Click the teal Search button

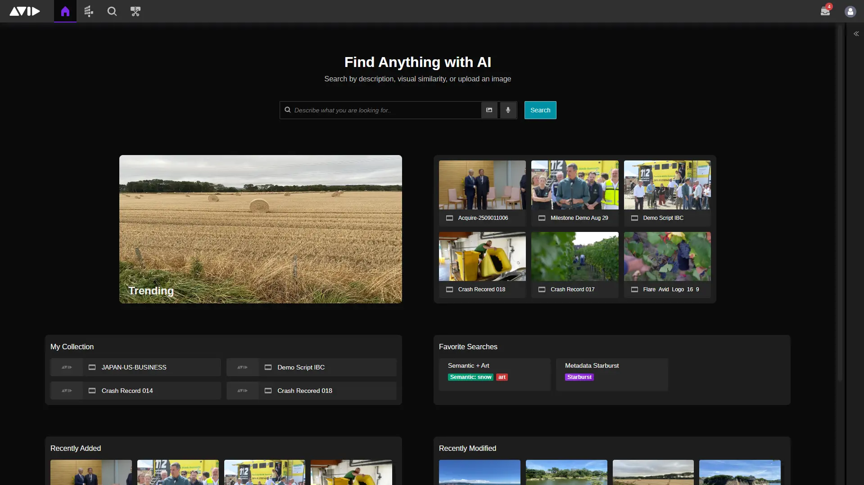540,110
